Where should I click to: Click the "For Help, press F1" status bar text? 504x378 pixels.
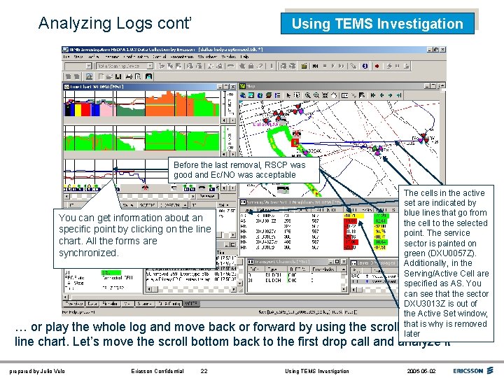tap(78, 312)
